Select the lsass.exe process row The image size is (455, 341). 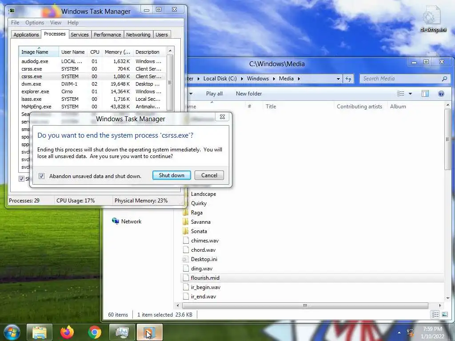92,99
